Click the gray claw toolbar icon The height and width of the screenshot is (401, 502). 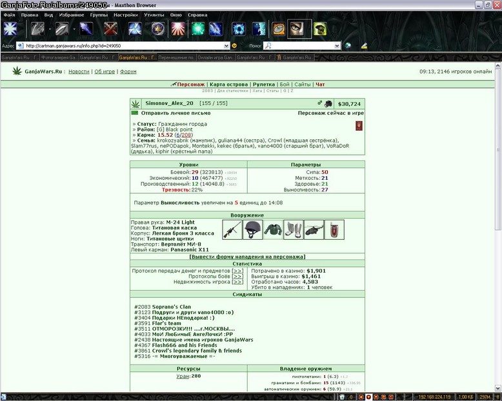tap(38, 29)
